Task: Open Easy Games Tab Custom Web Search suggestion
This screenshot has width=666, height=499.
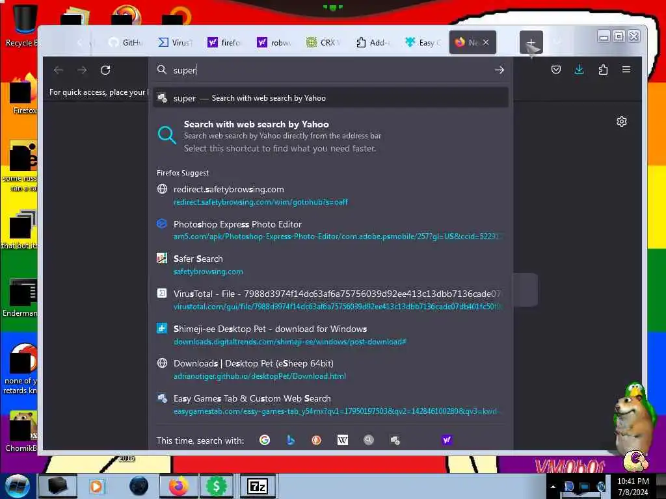Action: [330, 404]
